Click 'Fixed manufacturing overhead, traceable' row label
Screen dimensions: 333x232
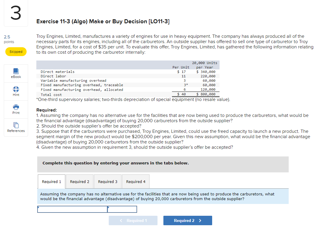click(82, 85)
